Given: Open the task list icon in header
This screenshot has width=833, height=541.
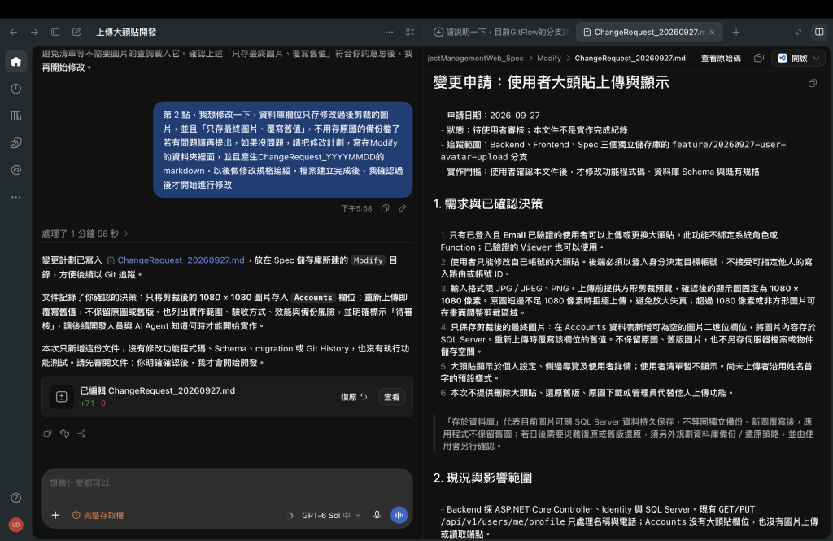Looking at the screenshot, I should [410, 32].
